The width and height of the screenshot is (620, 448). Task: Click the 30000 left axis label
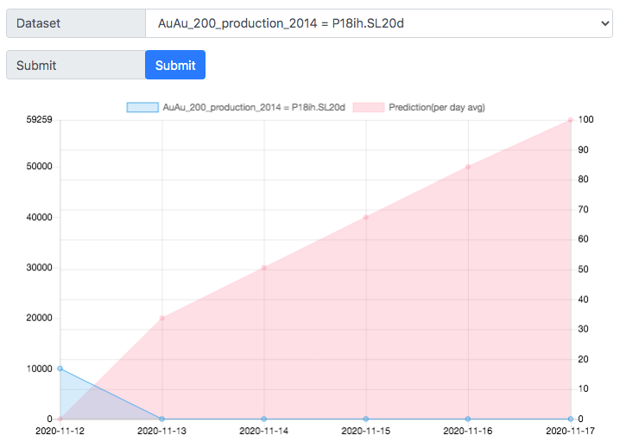click(39, 268)
